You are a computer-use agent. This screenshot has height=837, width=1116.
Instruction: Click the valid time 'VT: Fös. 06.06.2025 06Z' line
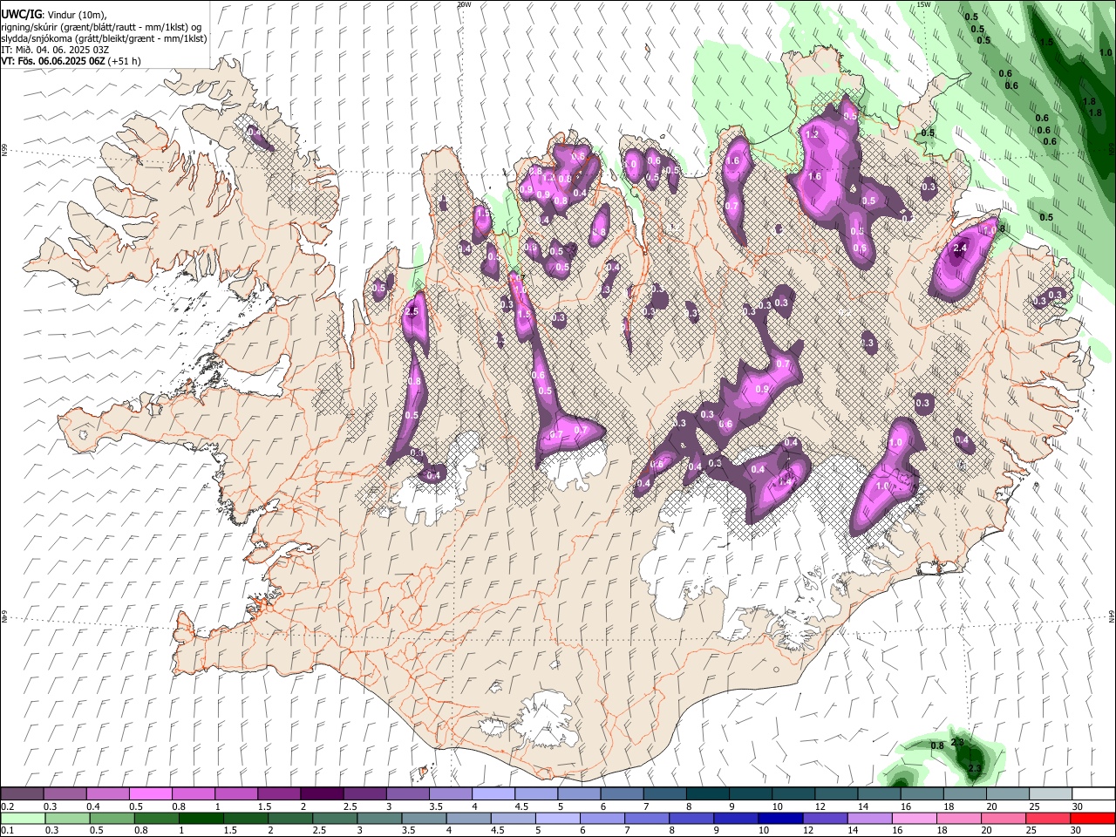[x=71, y=61]
